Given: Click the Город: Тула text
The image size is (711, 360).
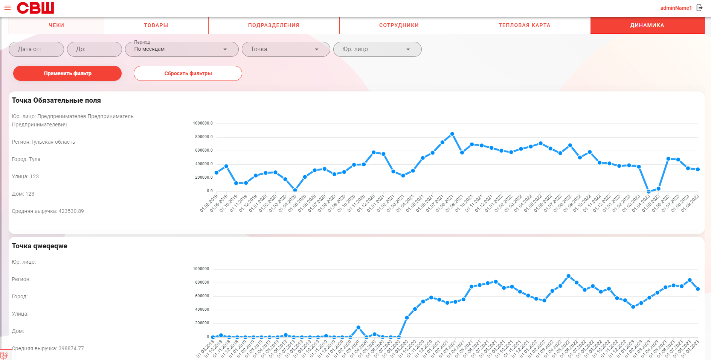Looking at the screenshot, I should pyautogui.click(x=26, y=159).
